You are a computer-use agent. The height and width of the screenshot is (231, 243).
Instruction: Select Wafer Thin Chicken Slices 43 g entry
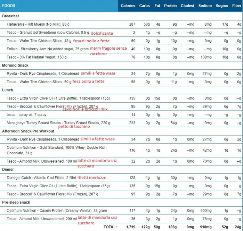click(x=39, y=41)
